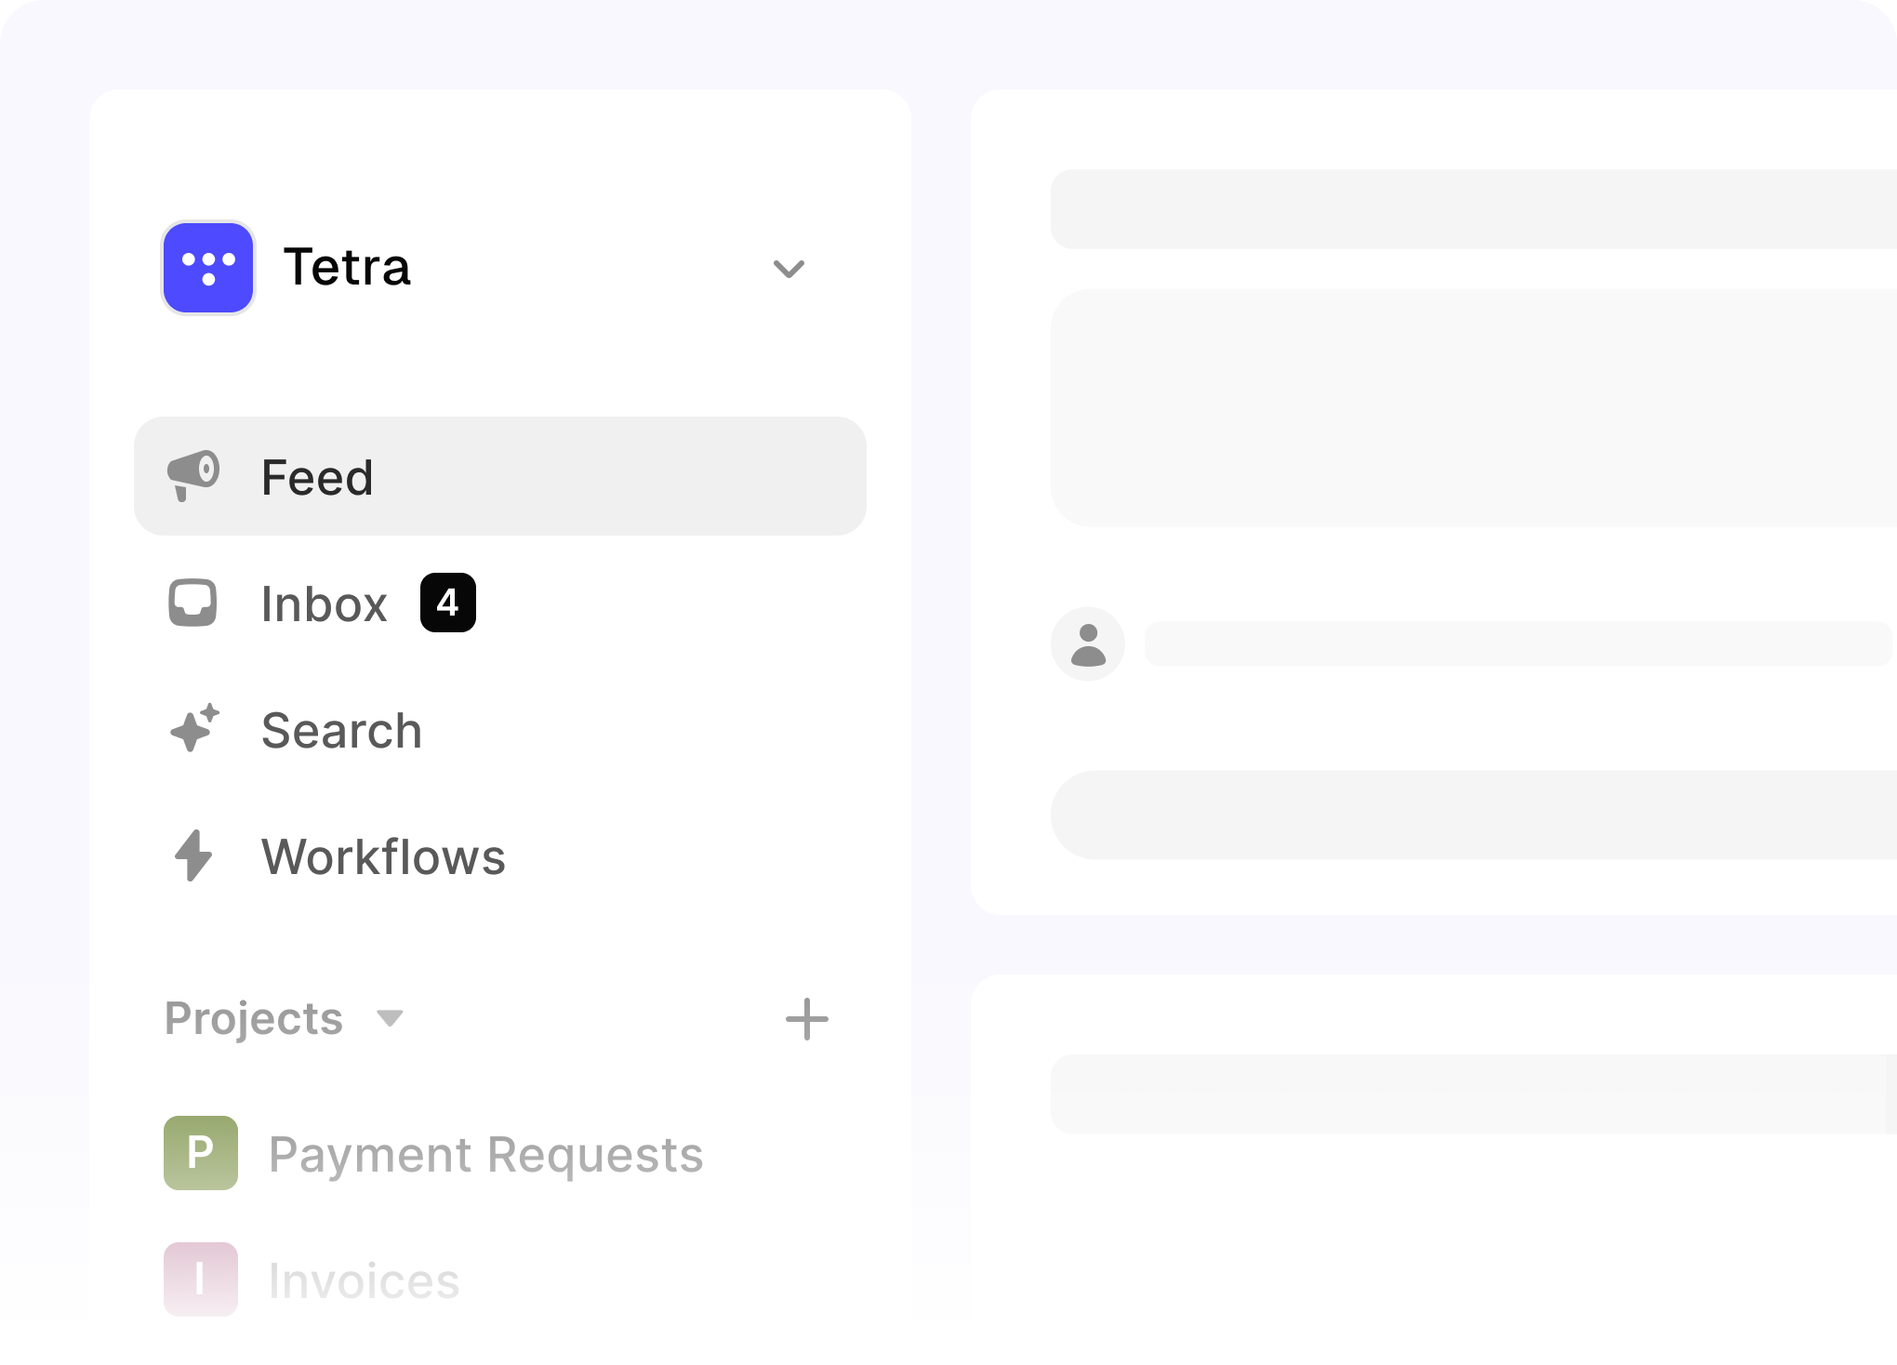
Task: Click the Workflows lightning bolt icon
Action: pyautogui.click(x=193, y=855)
